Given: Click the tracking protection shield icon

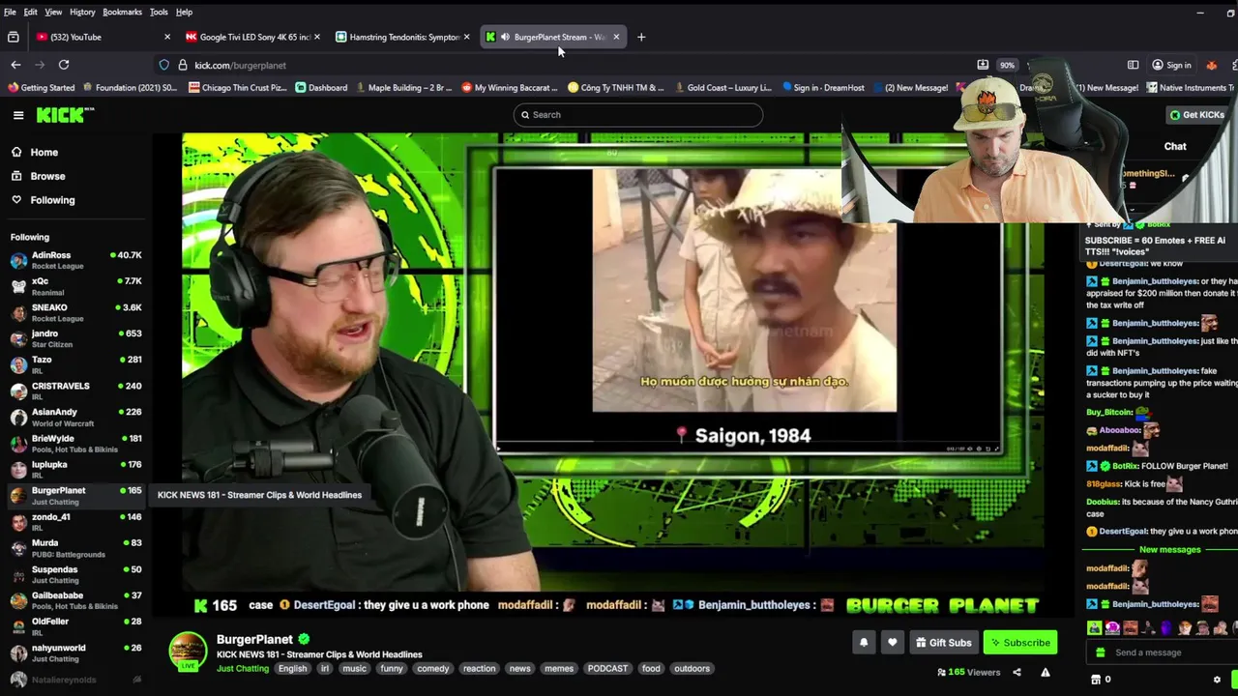Looking at the screenshot, I should coord(164,65).
